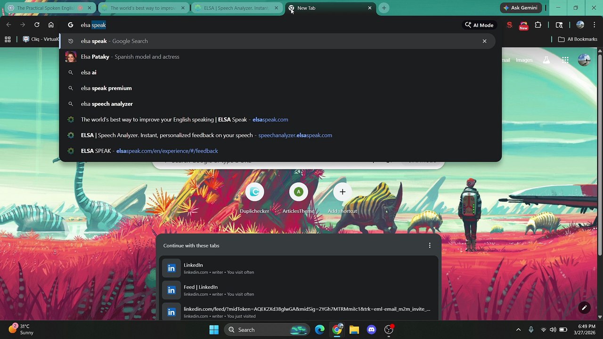Click the Ask Gemini button
This screenshot has height=339, width=603.
[520, 8]
